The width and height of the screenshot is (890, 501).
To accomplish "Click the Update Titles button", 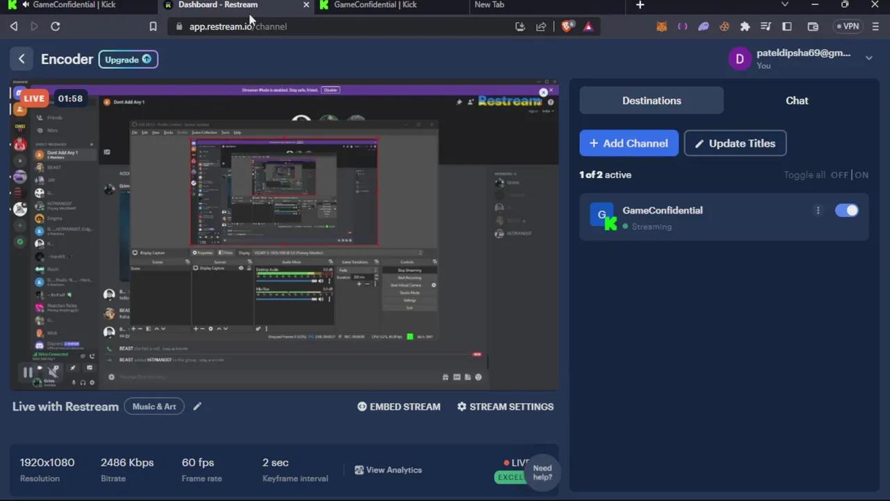I will coord(735,143).
